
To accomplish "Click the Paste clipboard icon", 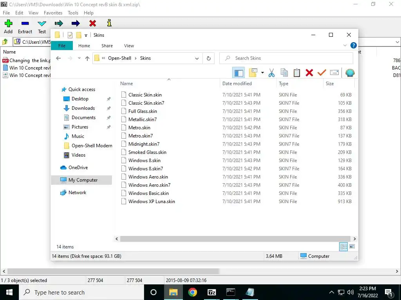I will coord(297,73).
